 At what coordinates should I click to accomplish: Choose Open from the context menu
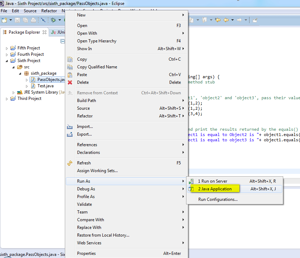point(127,26)
